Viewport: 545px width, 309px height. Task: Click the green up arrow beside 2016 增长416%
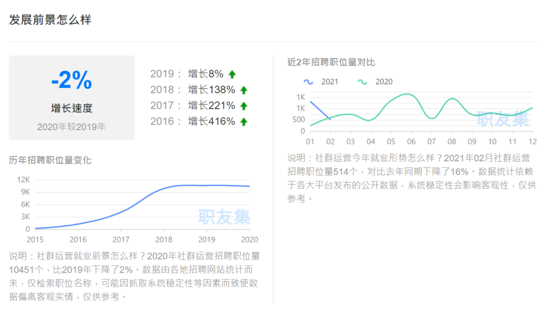(244, 122)
